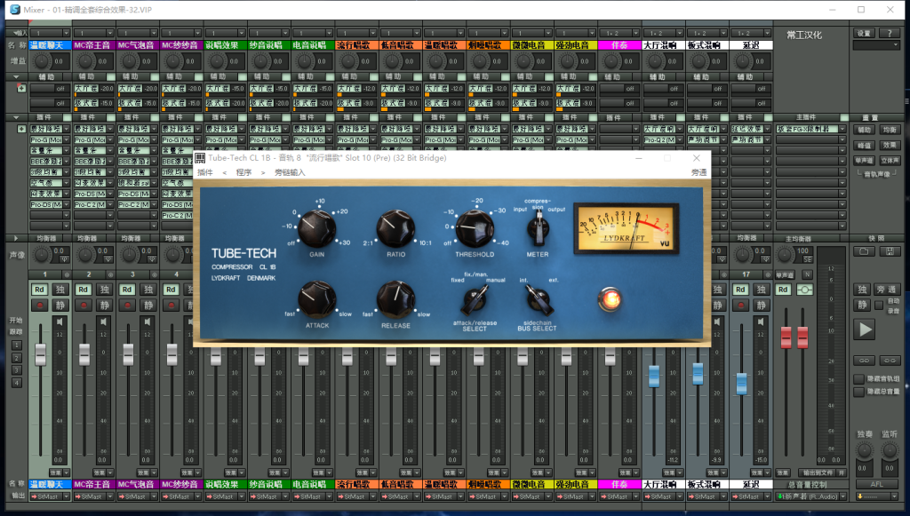Click the link faders icon

(x=864, y=360)
